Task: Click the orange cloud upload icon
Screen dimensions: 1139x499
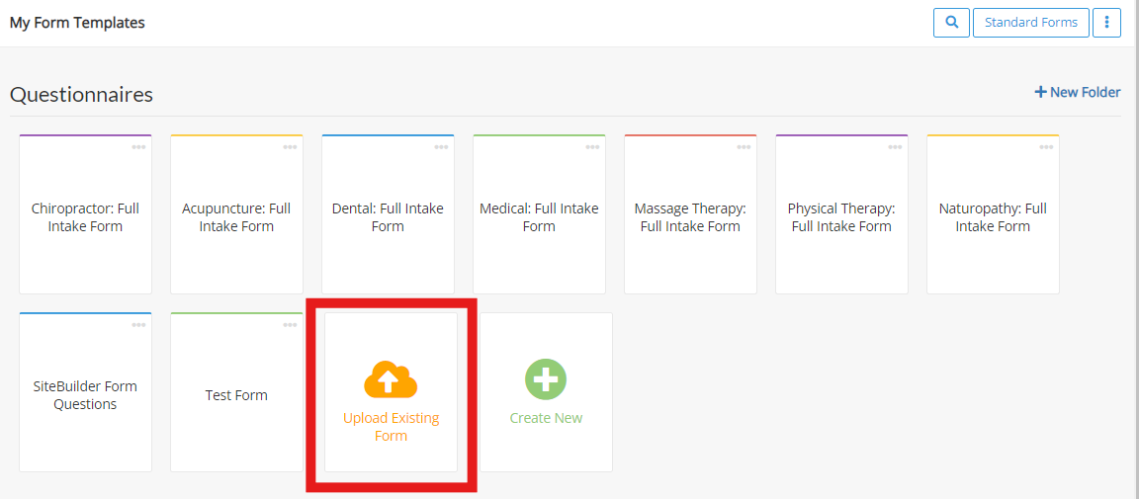Action: click(x=391, y=379)
